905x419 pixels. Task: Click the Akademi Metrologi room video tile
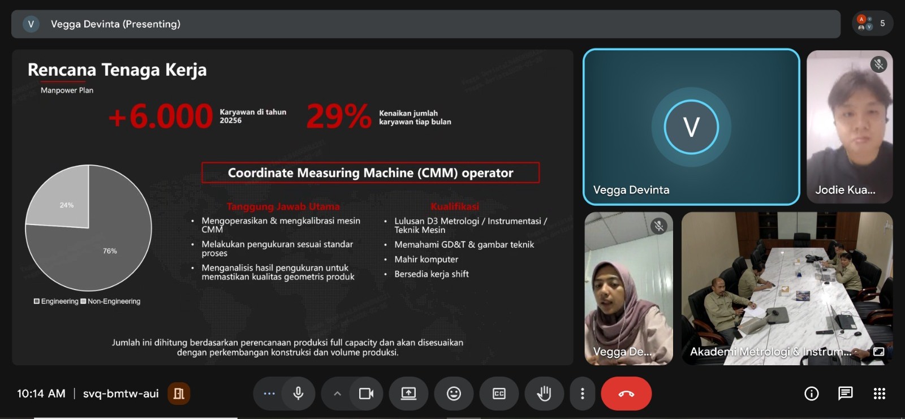(786, 288)
